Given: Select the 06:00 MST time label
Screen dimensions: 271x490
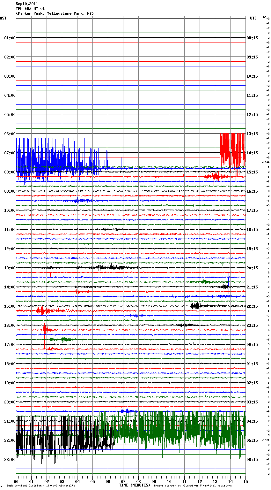Looking at the screenshot, I should click(10, 134).
